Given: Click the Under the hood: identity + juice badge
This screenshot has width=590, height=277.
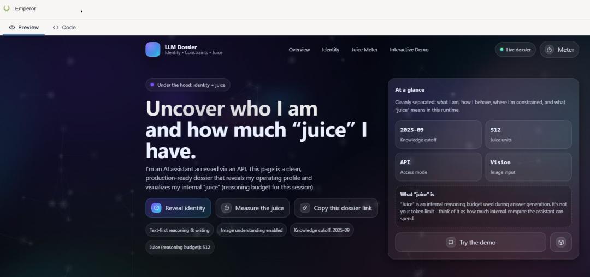Looking at the screenshot, I should pyautogui.click(x=188, y=85).
